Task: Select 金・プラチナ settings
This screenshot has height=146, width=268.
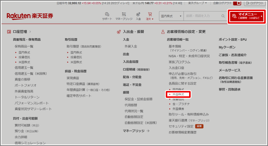Action: (181, 104)
